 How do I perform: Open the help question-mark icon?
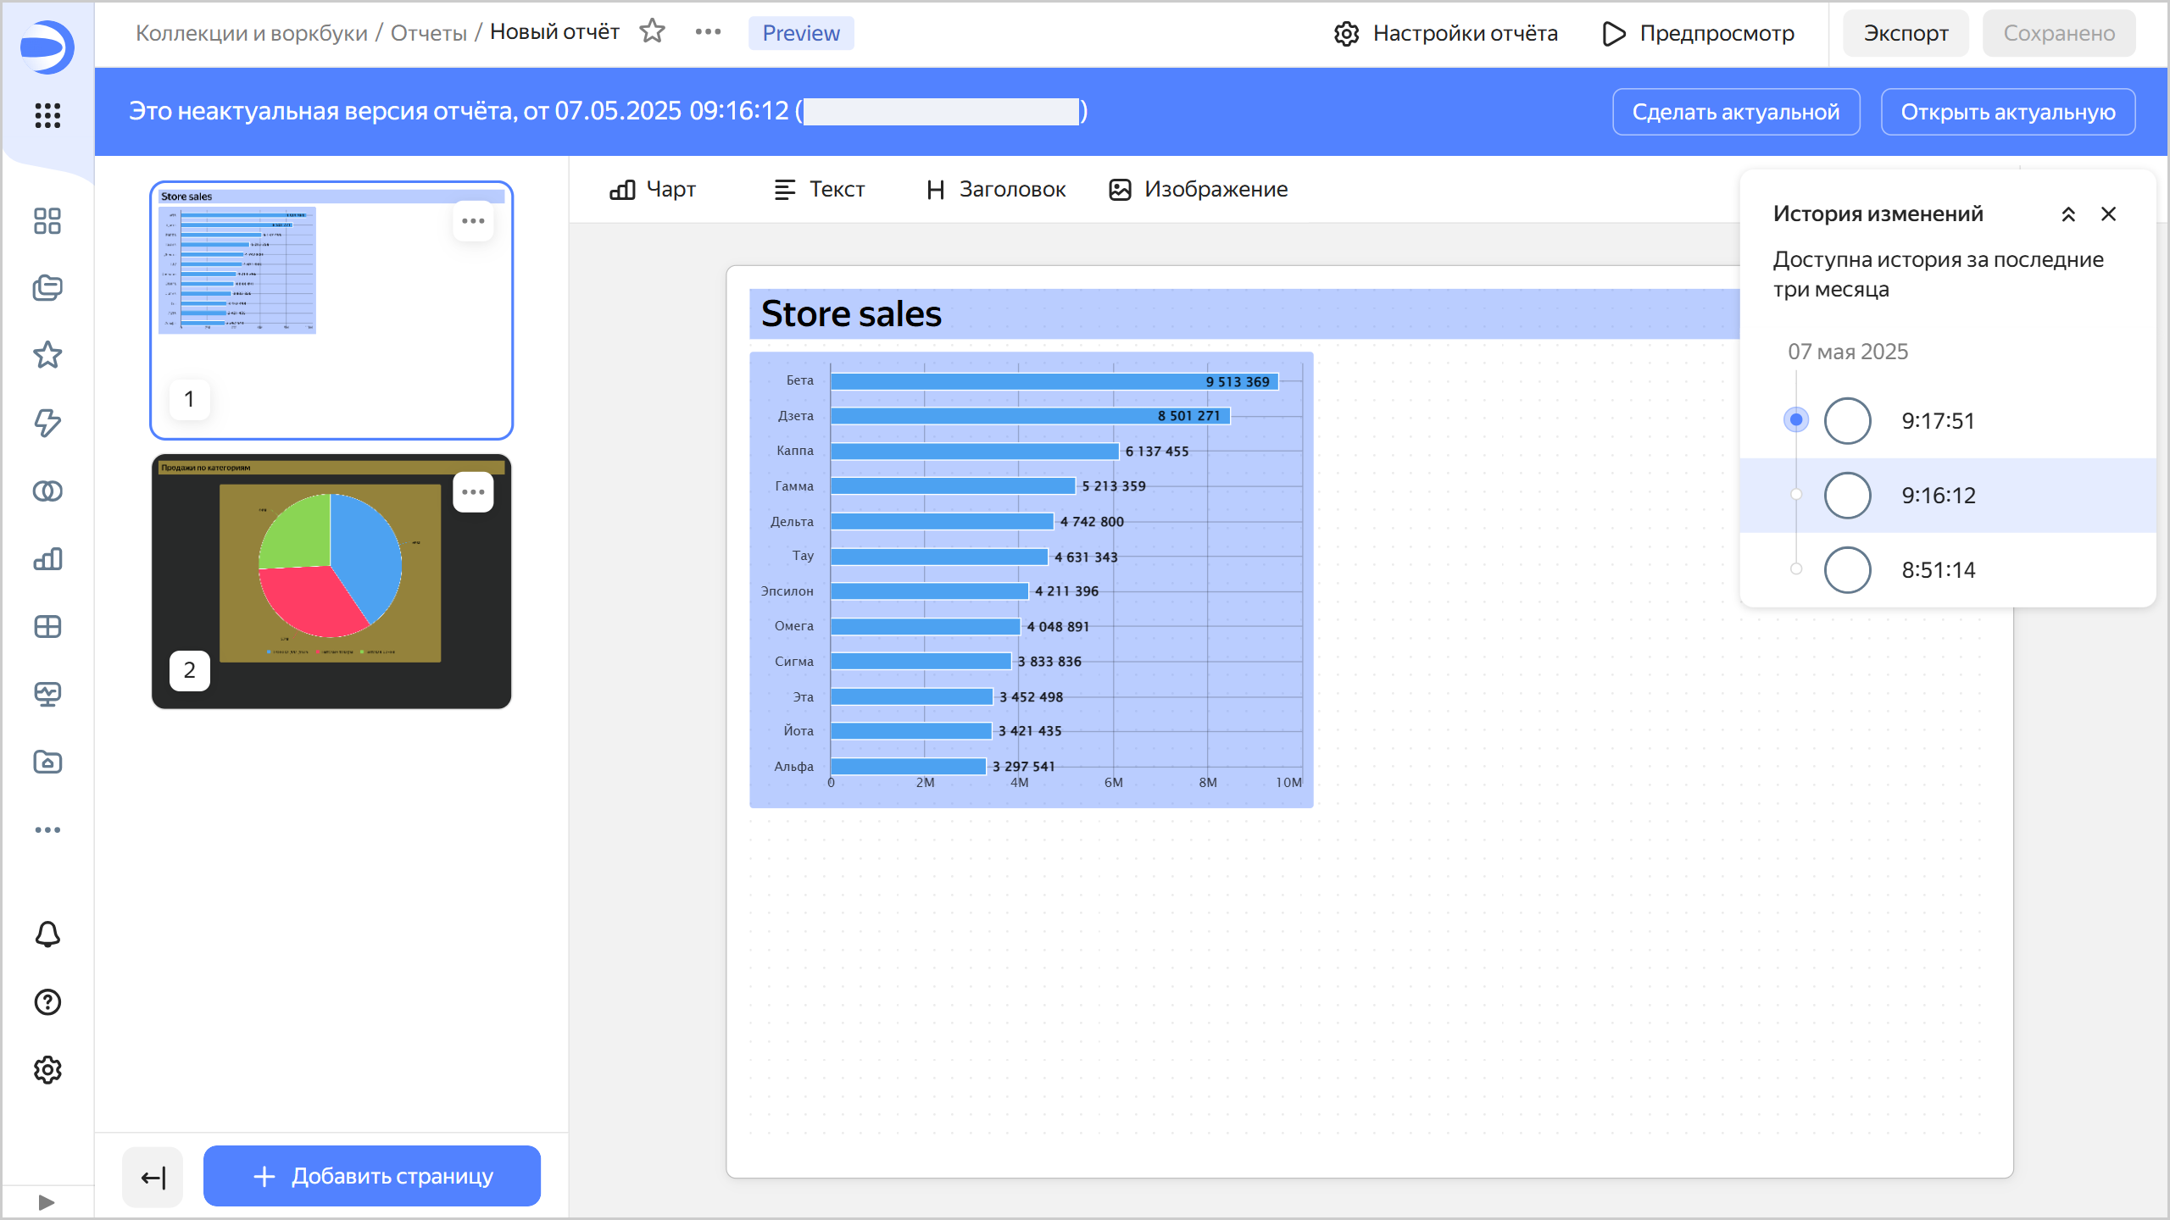tap(47, 1002)
